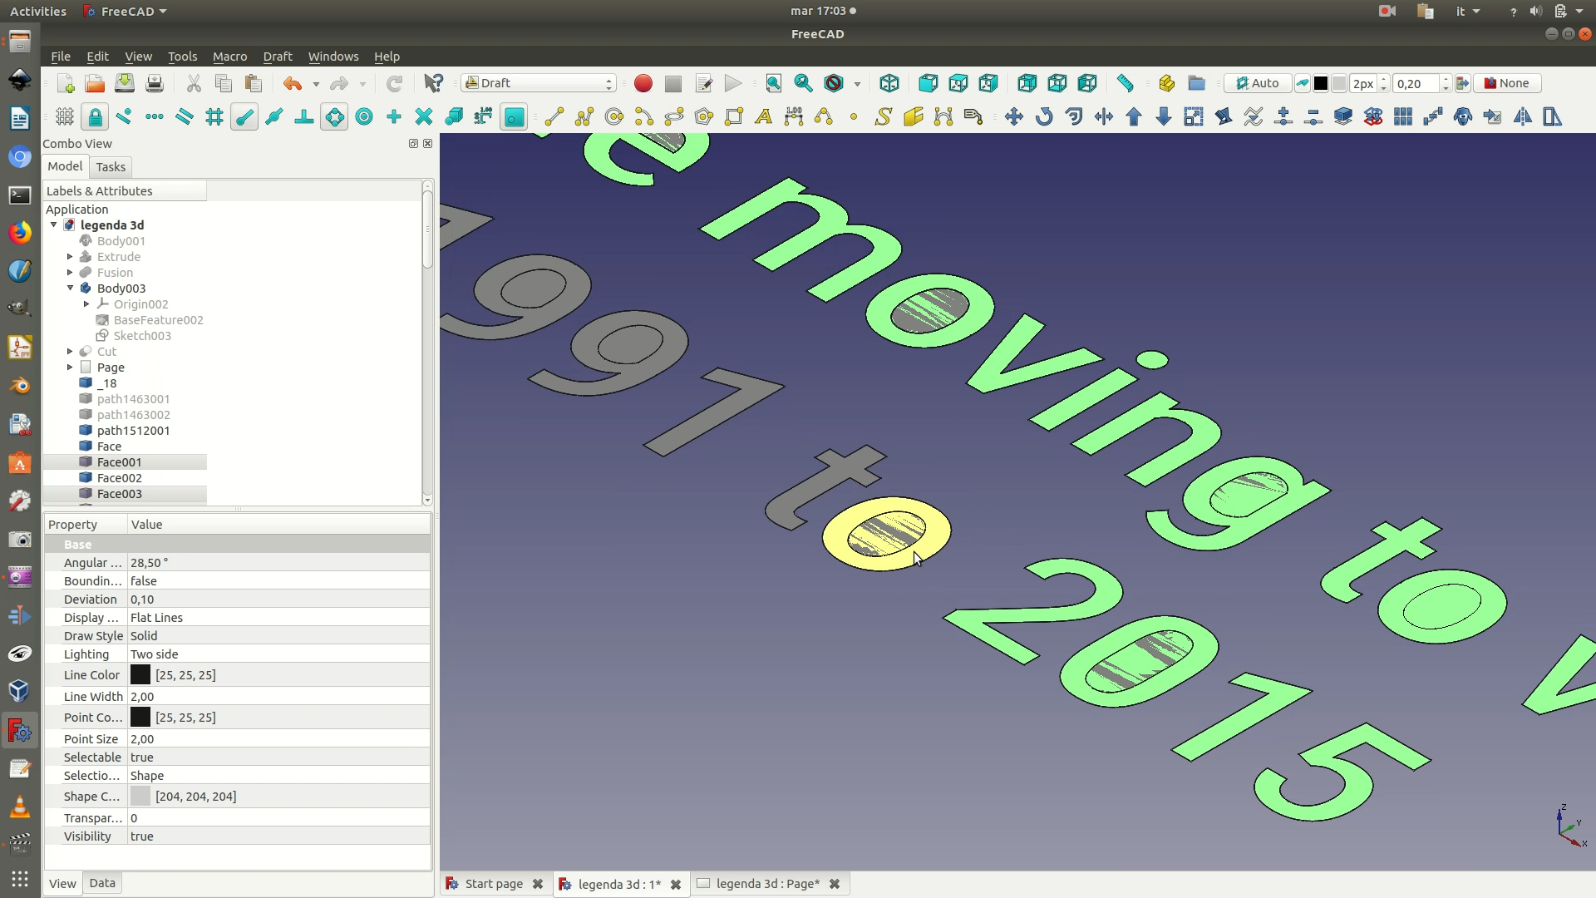1596x898 pixels.
Task: Open the Line Color swatch
Action: tap(140, 675)
